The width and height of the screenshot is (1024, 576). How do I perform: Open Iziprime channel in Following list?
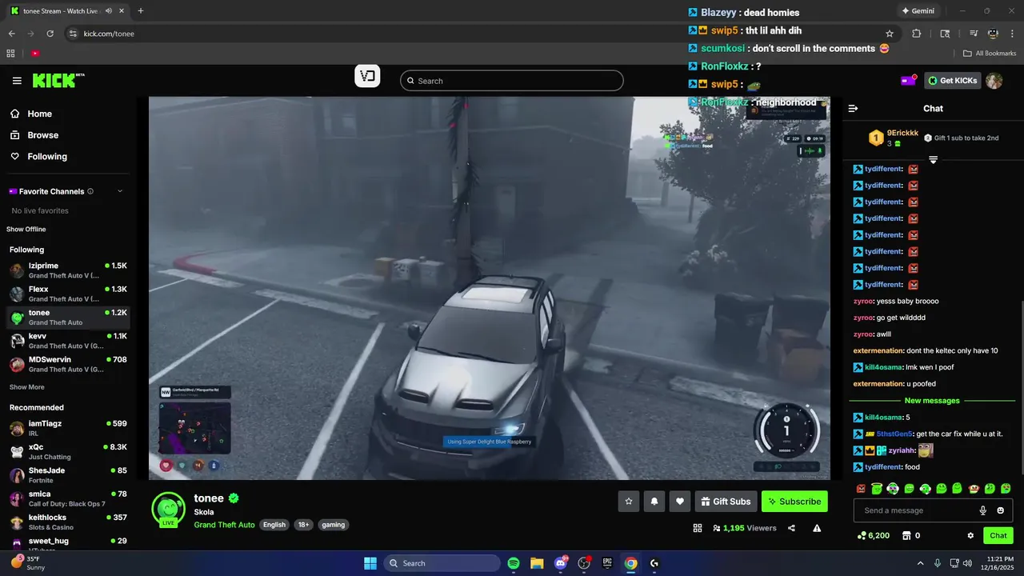pyautogui.click(x=68, y=270)
